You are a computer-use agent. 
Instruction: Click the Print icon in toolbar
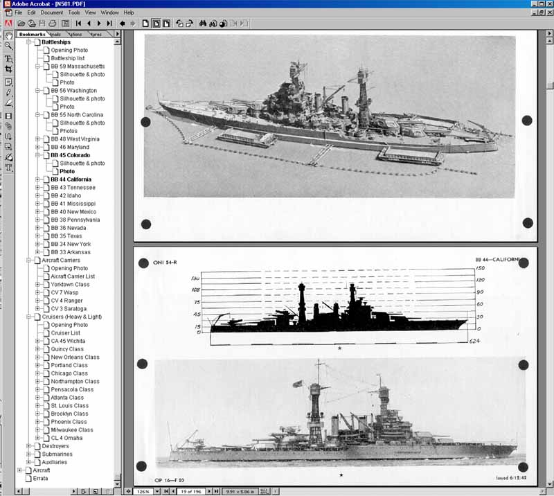point(53,23)
